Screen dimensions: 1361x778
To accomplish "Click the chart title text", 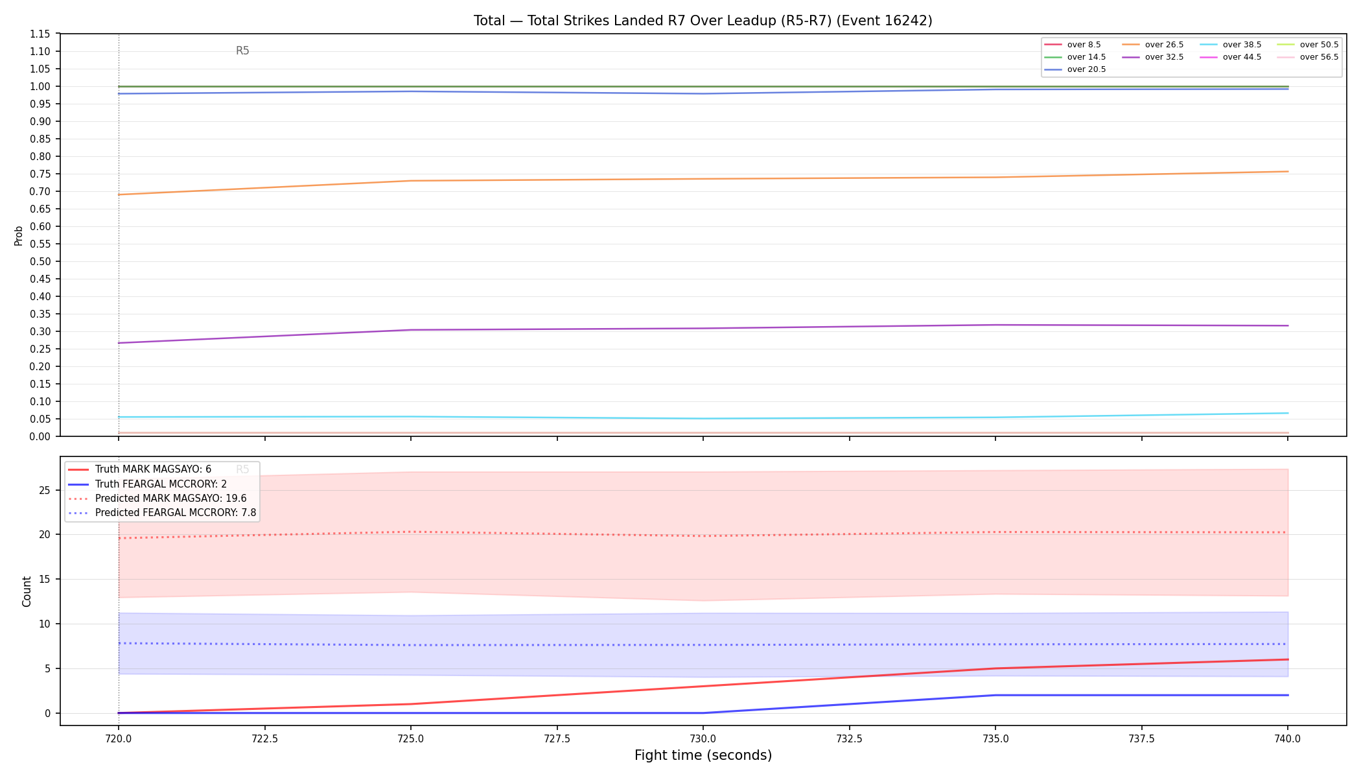I will click(703, 21).
